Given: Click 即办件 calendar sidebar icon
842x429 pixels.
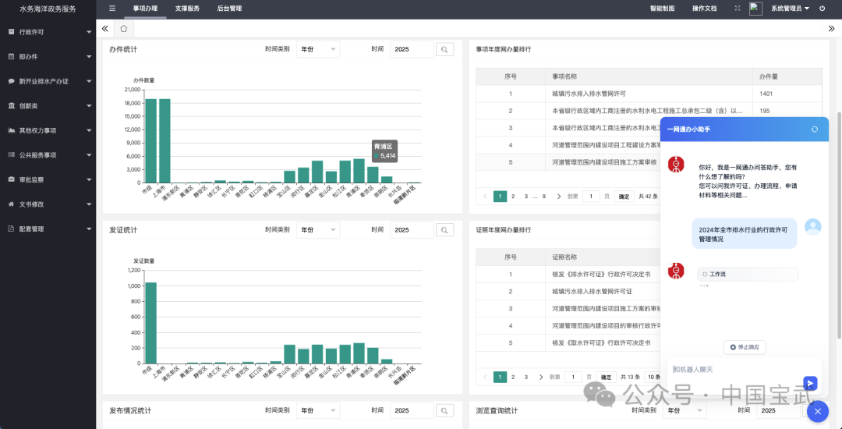Looking at the screenshot, I should point(11,56).
